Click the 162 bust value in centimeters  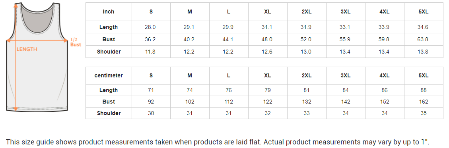(x=423, y=102)
